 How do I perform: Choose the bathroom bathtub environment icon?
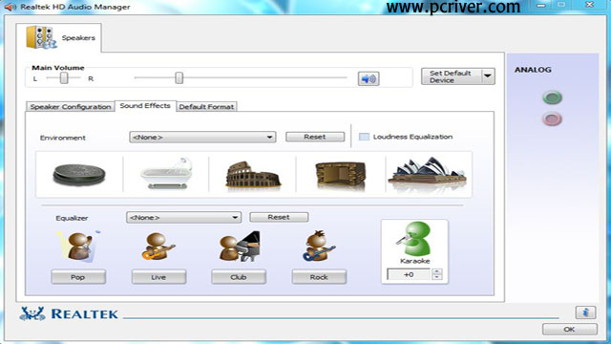(x=166, y=174)
